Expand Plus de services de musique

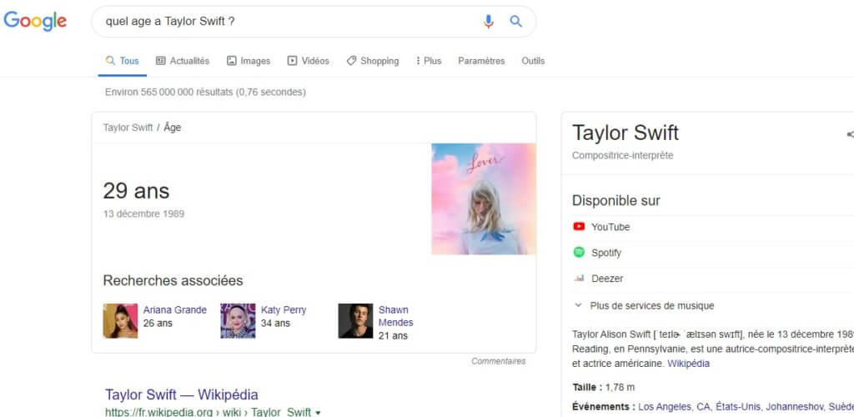click(x=651, y=306)
